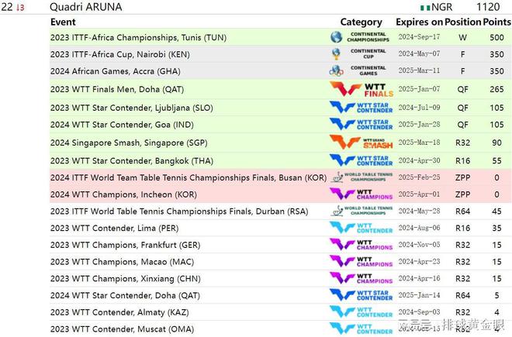Click WTT Champions logo in Macao row
512x337 pixels.
coord(361,262)
